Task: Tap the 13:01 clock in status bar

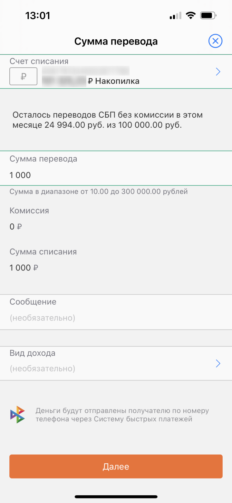Action: point(38,15)
